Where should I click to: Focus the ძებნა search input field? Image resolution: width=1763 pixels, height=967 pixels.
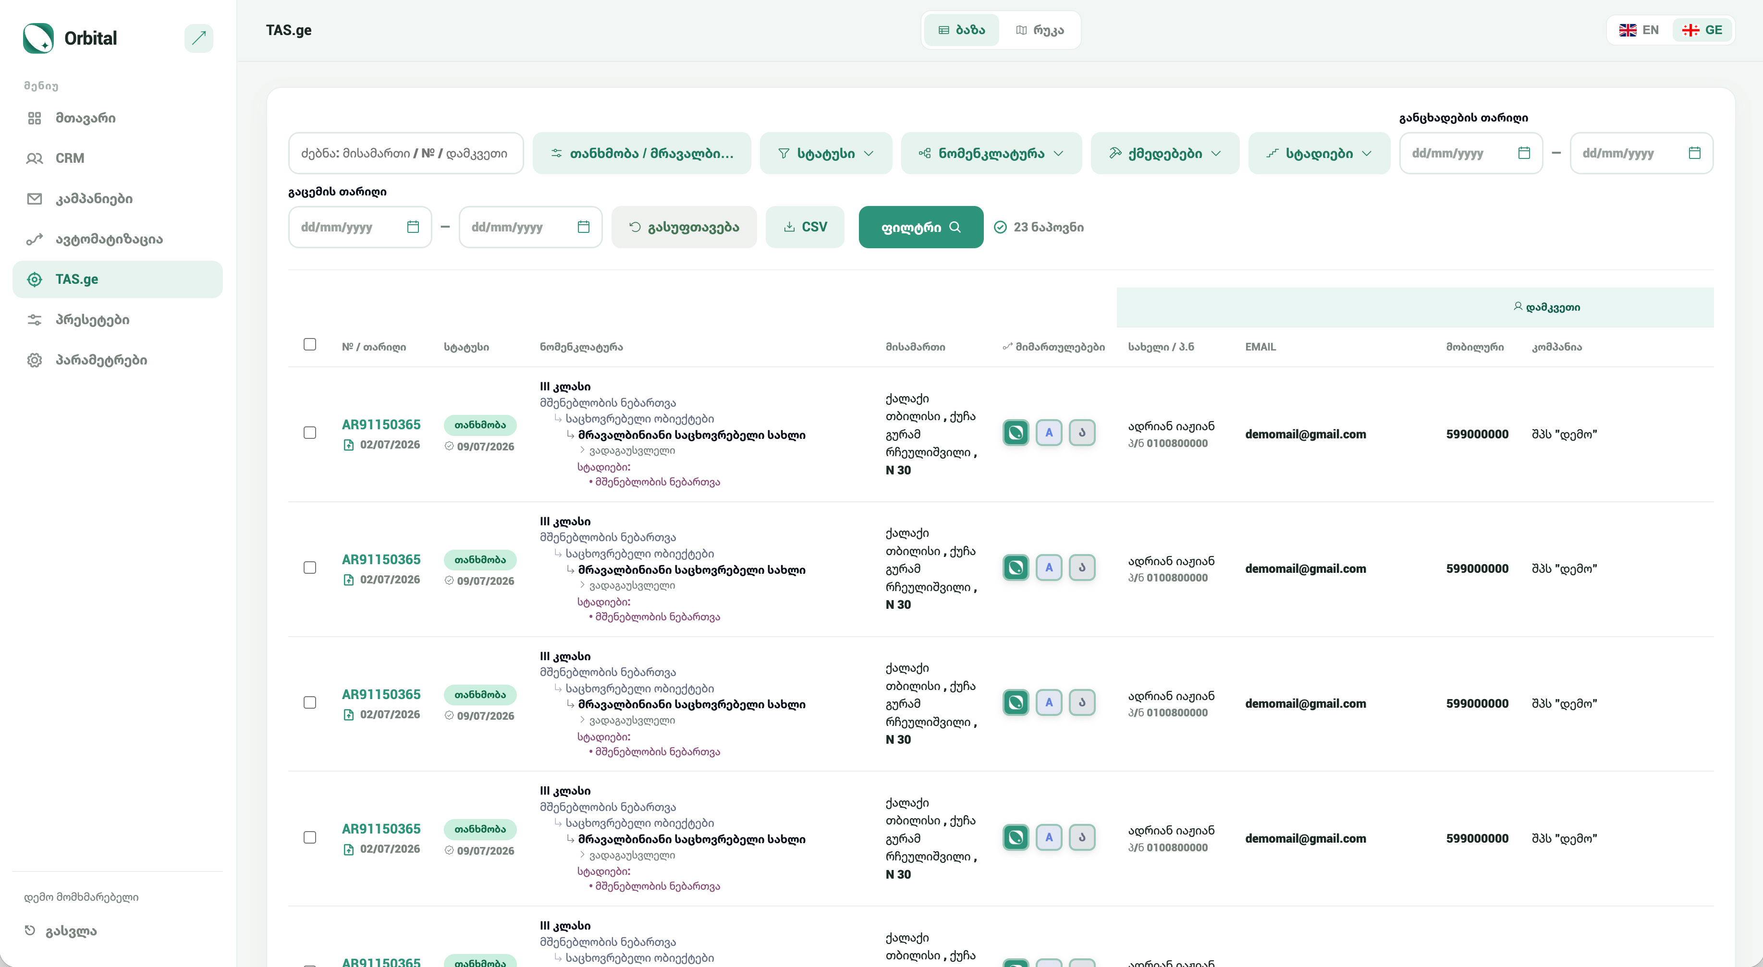pyautogui.click(x=406, y=153)
